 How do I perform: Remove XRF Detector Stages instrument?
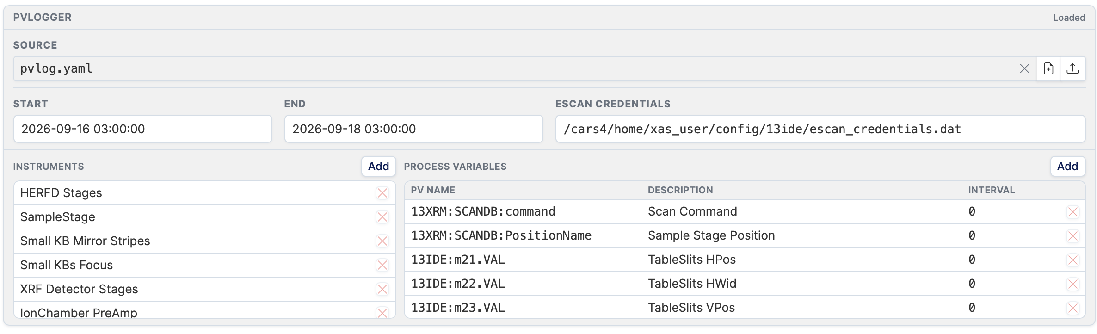pos(382,289)
